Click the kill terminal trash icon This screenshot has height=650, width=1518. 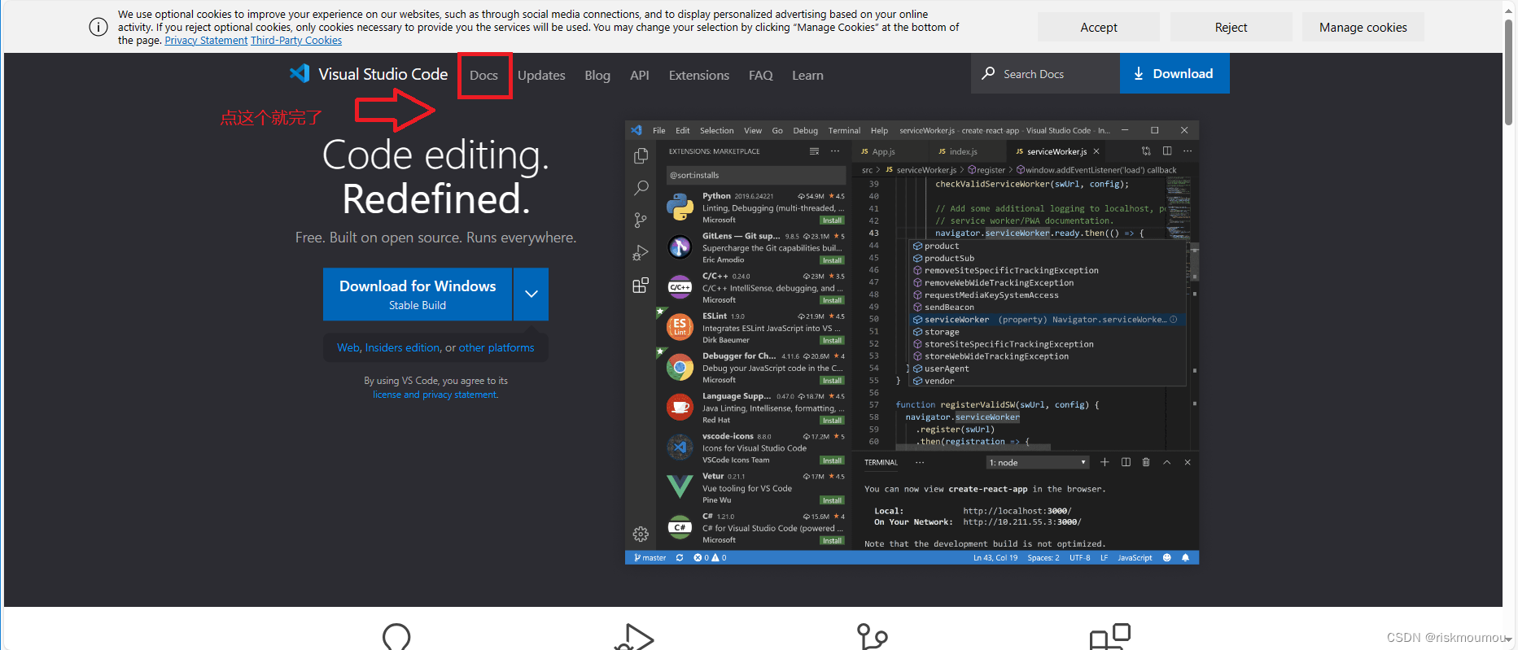coord(1146,462)
